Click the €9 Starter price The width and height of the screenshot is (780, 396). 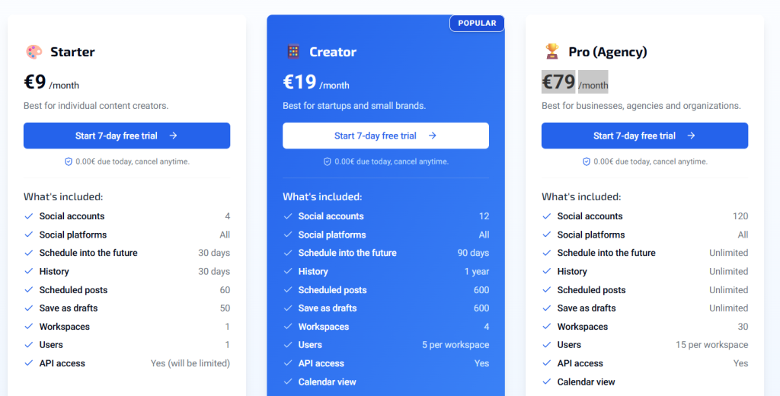35,81
